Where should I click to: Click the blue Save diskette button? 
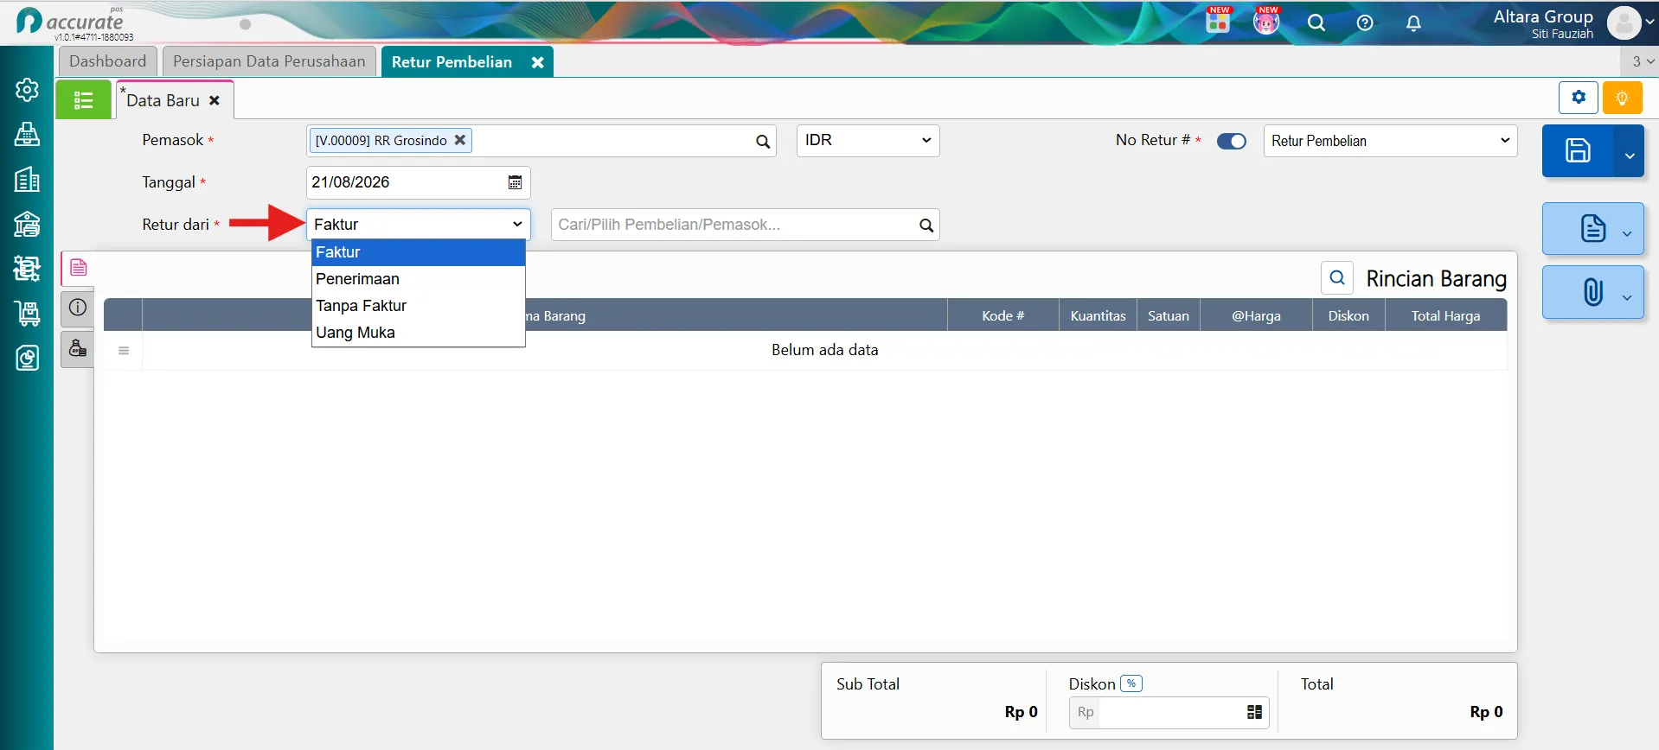(1578, 150)
